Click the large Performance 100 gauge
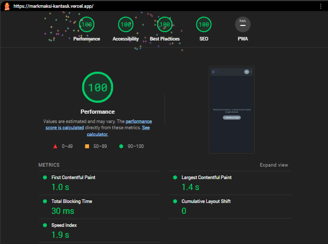Screen dimensions: 328x244 [x=97, y=87]
